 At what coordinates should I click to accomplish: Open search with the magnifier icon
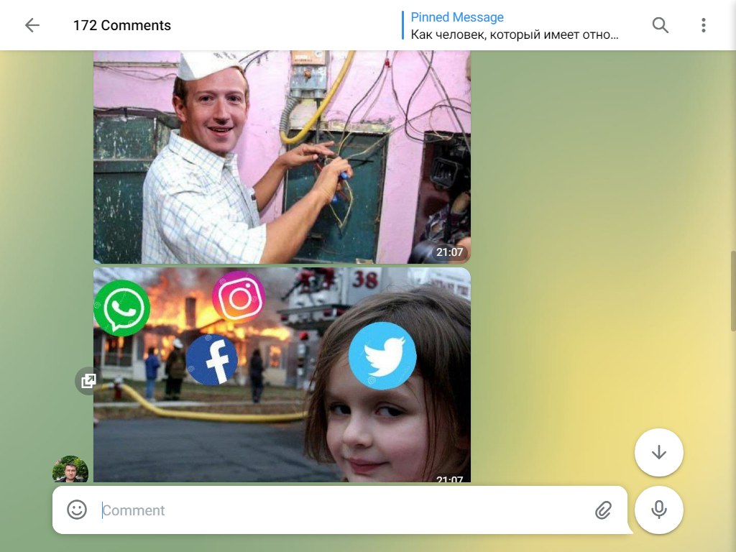660,25
